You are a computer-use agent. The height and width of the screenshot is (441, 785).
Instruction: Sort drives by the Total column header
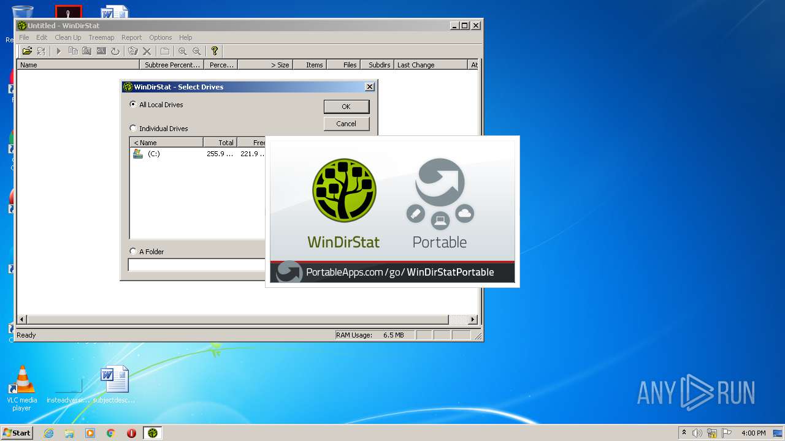[220, 142]
